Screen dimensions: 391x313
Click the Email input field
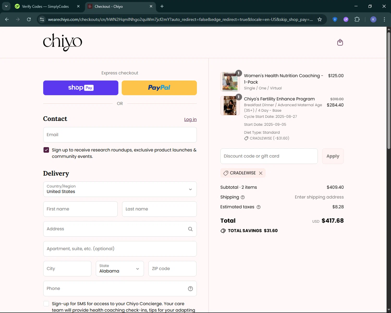120,135
